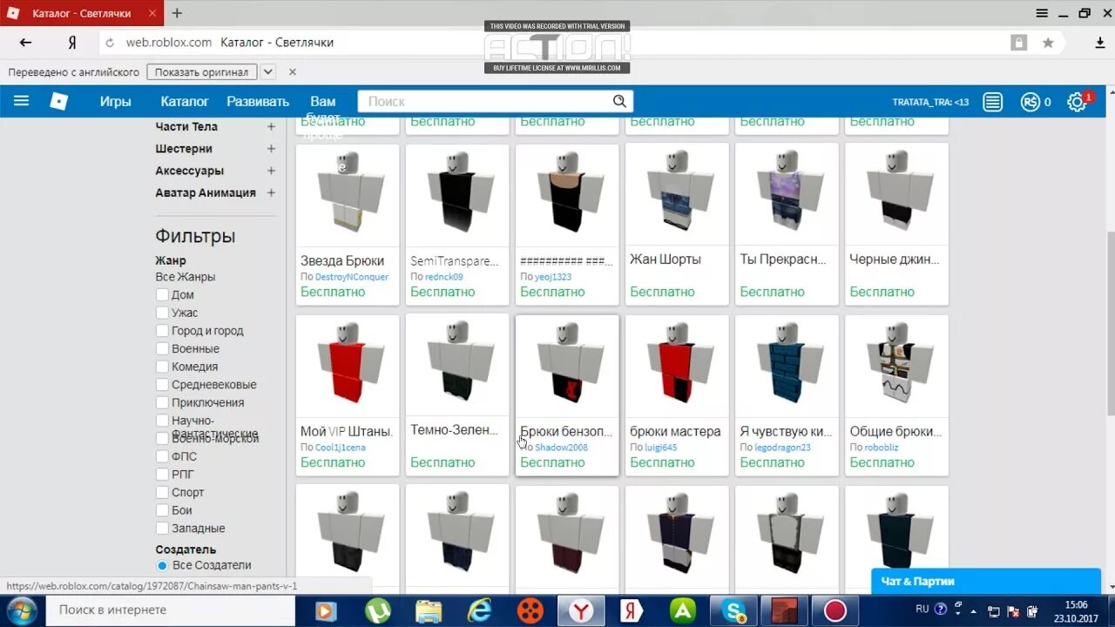The width and height of the screenshot is (1115, 627).
Task: Click the Yandex Я home button
Action: 72,43
